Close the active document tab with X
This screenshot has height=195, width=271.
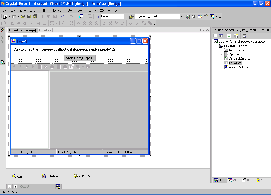click(x=207, y=30)
